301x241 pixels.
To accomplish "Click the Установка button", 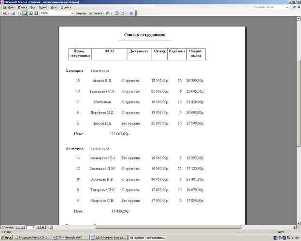I will [96, 13].
